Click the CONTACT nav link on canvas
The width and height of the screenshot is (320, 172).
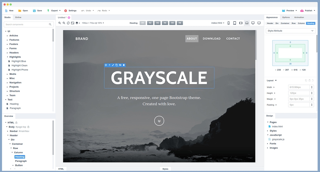[233, 38]
